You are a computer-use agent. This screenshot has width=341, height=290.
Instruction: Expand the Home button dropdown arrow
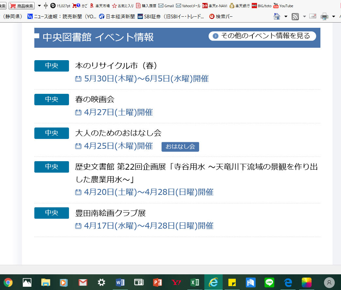coord(286,17)
